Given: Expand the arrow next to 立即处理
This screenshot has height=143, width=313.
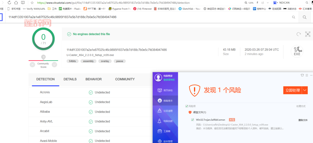Looking at the screenshot, I should click(305, 90).
